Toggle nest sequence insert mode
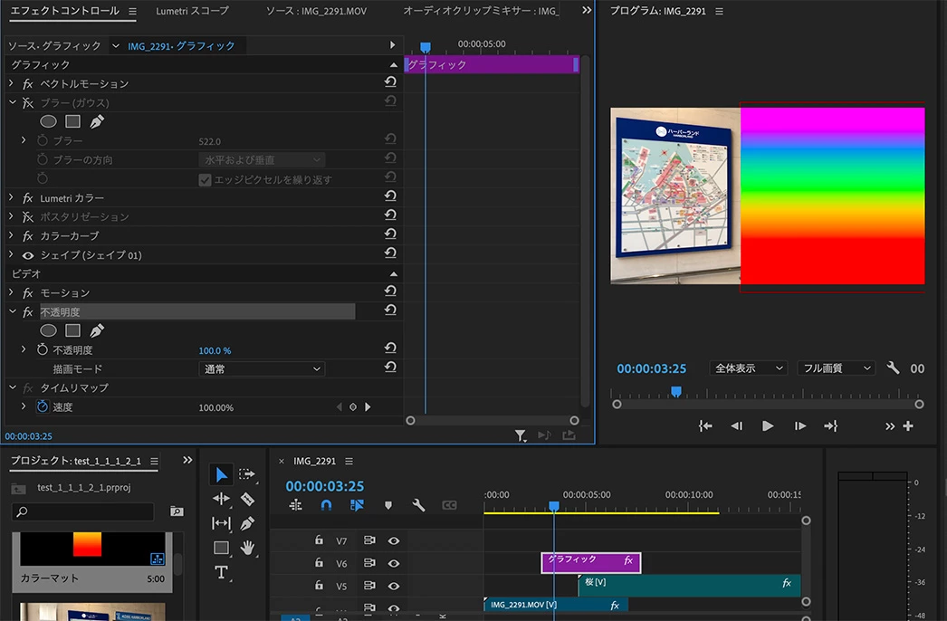The width and height of the screenshot is (947, 621). pyautogui.click(x=295, y=505)
